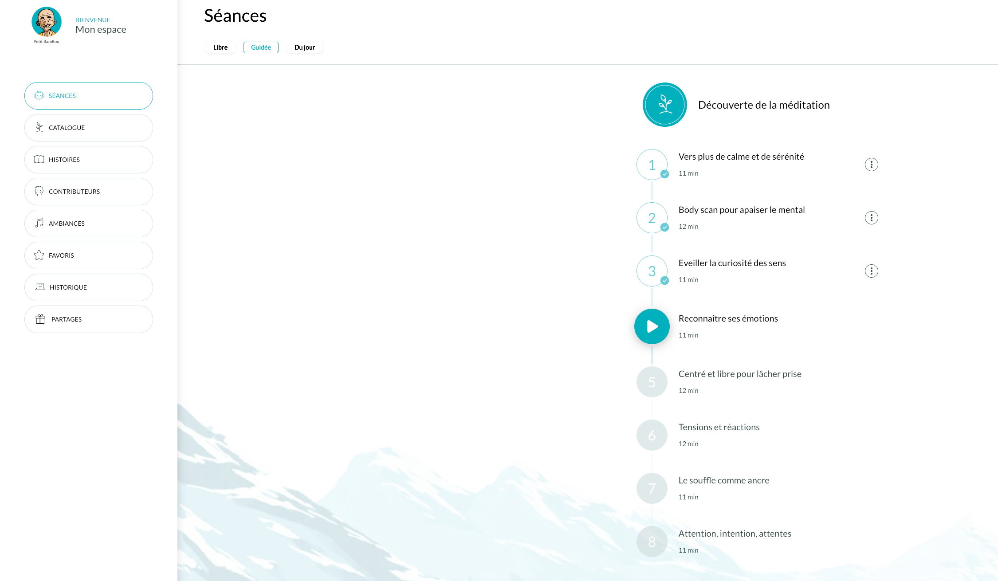The image size is (998, 581).
Task: Click completed session circle number 2
Action: tap(652, 218)
